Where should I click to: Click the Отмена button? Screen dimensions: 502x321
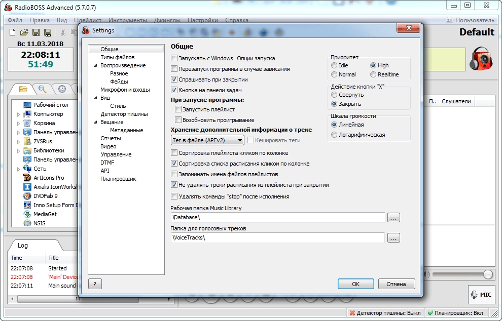(397, 284)
